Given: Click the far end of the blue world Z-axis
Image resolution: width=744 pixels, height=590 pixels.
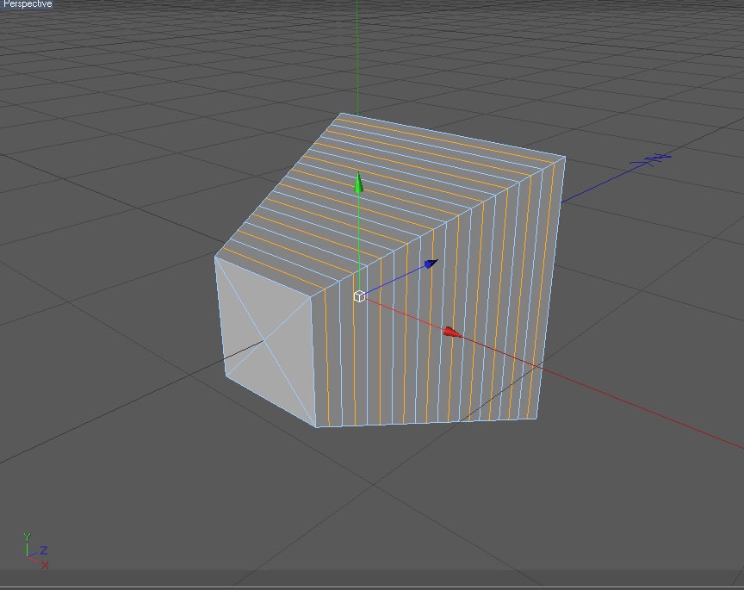Looking at the screenshot, I should pos(657,158).
